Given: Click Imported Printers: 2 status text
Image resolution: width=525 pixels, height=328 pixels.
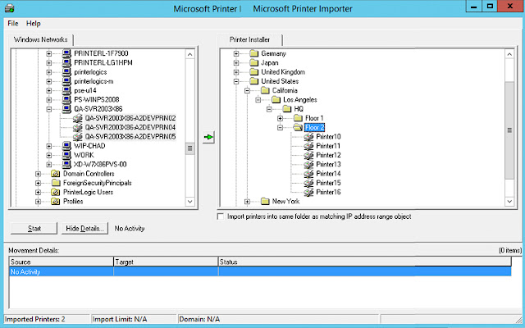Looking at the screenshot, I should coord(34,319).
